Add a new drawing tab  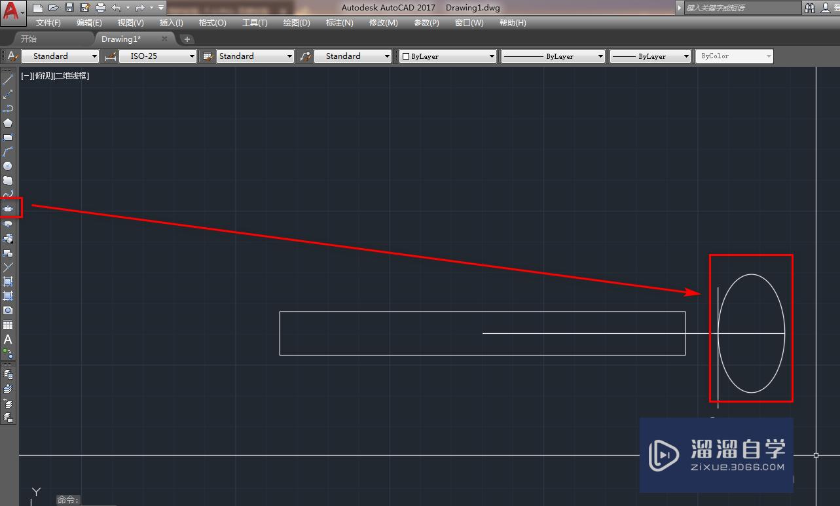(x=187, y=39)
